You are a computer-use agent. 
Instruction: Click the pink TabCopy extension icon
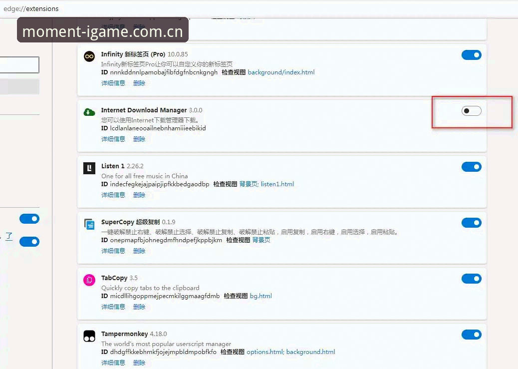[x=89, y=280]
